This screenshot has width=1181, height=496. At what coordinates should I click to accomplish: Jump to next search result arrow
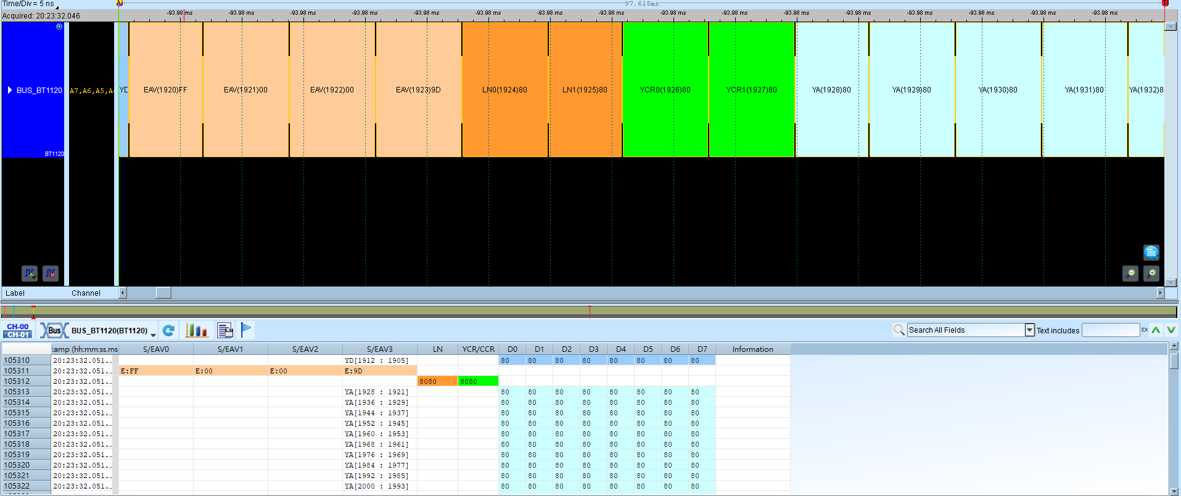click(1171, 330)
